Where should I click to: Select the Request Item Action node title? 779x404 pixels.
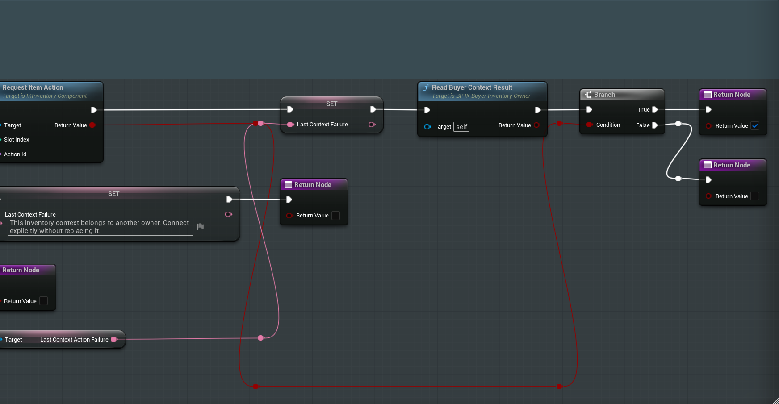tap(33, 87)
